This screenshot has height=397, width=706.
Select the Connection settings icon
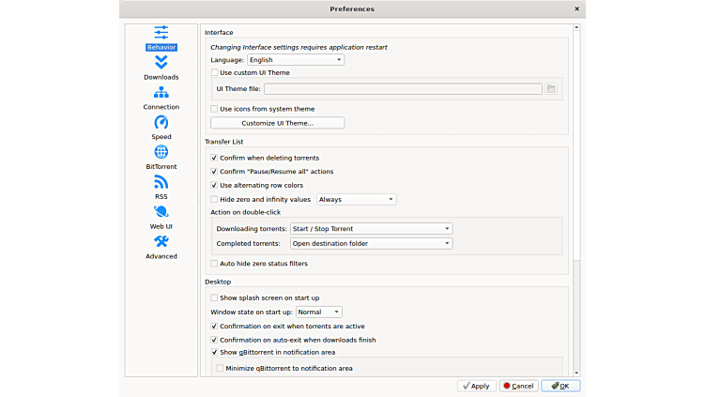coord(161,97)
